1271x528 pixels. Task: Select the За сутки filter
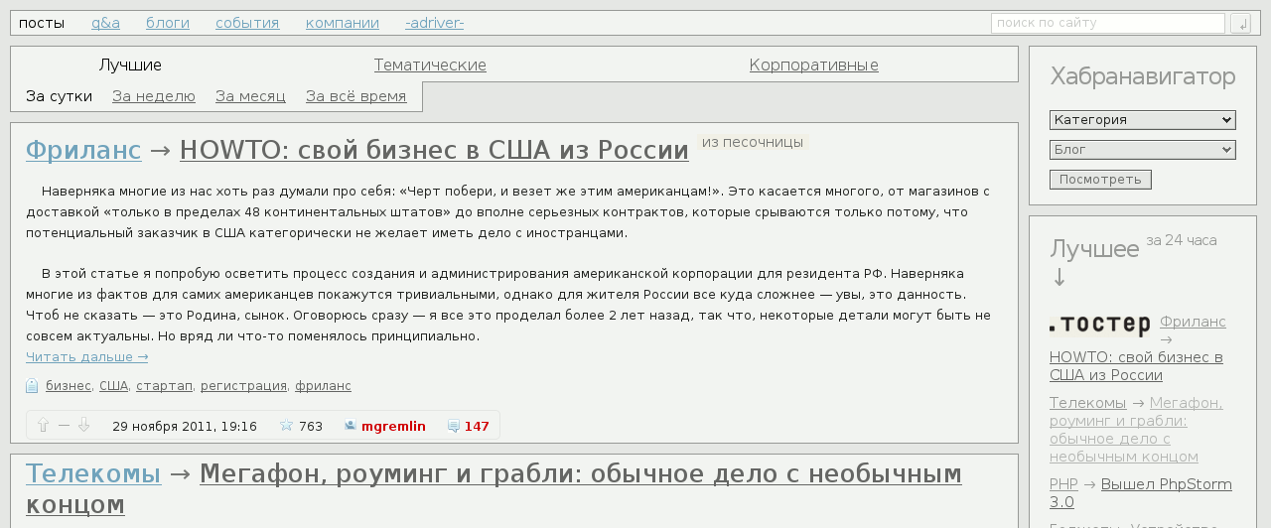click(59, 96)
